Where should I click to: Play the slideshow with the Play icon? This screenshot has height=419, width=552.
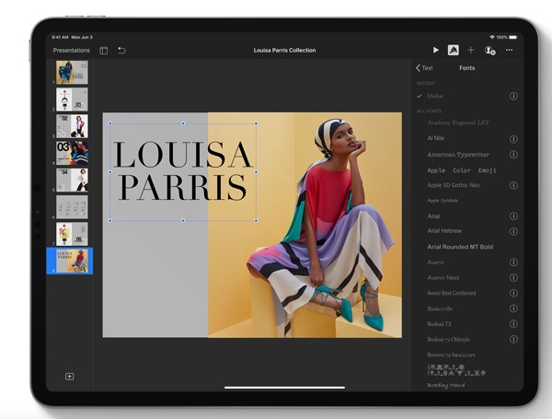pos(436,50)
